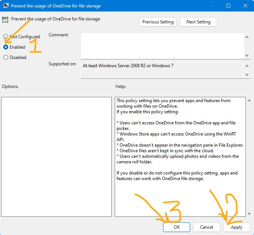Click the 'If you enable this policy setting:' line
The height and width of the screenshot is (235, 254).
[x=147, y=112]
